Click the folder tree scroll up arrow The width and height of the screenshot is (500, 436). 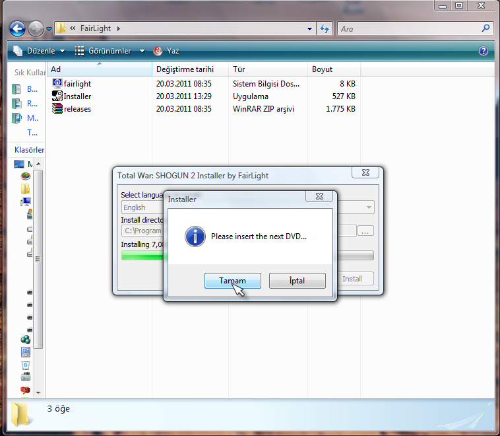coord(38,164)
